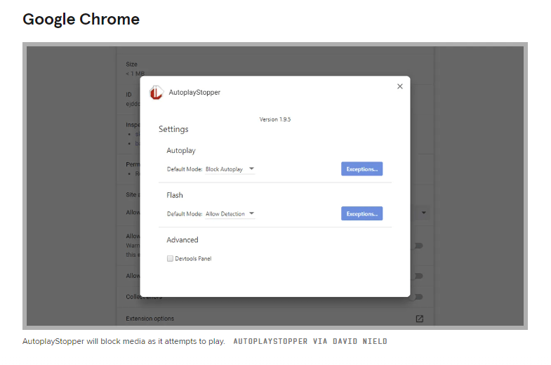Click the AutoplayStopper red logo icon
This screenshot has width=551, height=365.
tap(157, 93)
